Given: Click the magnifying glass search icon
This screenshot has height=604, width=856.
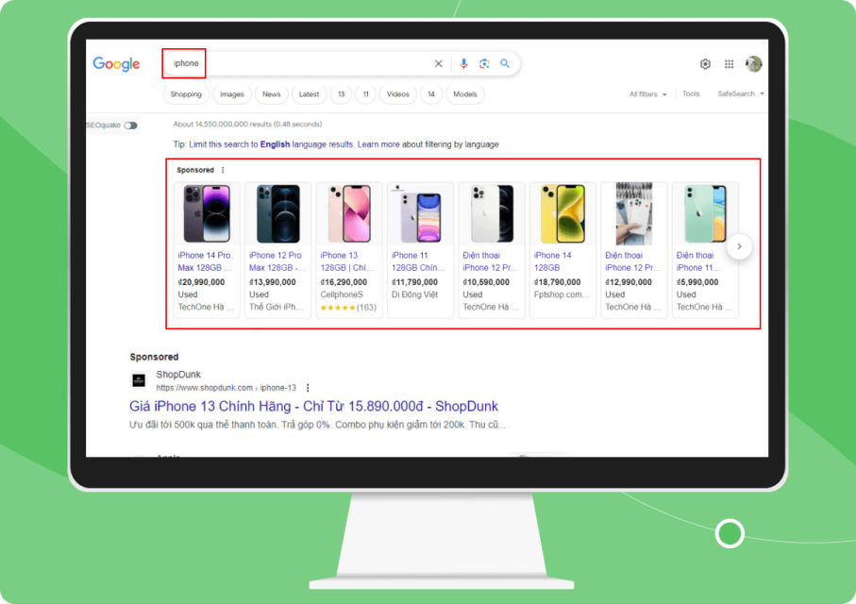Looking at the screenshot, I should pos(505,63).
